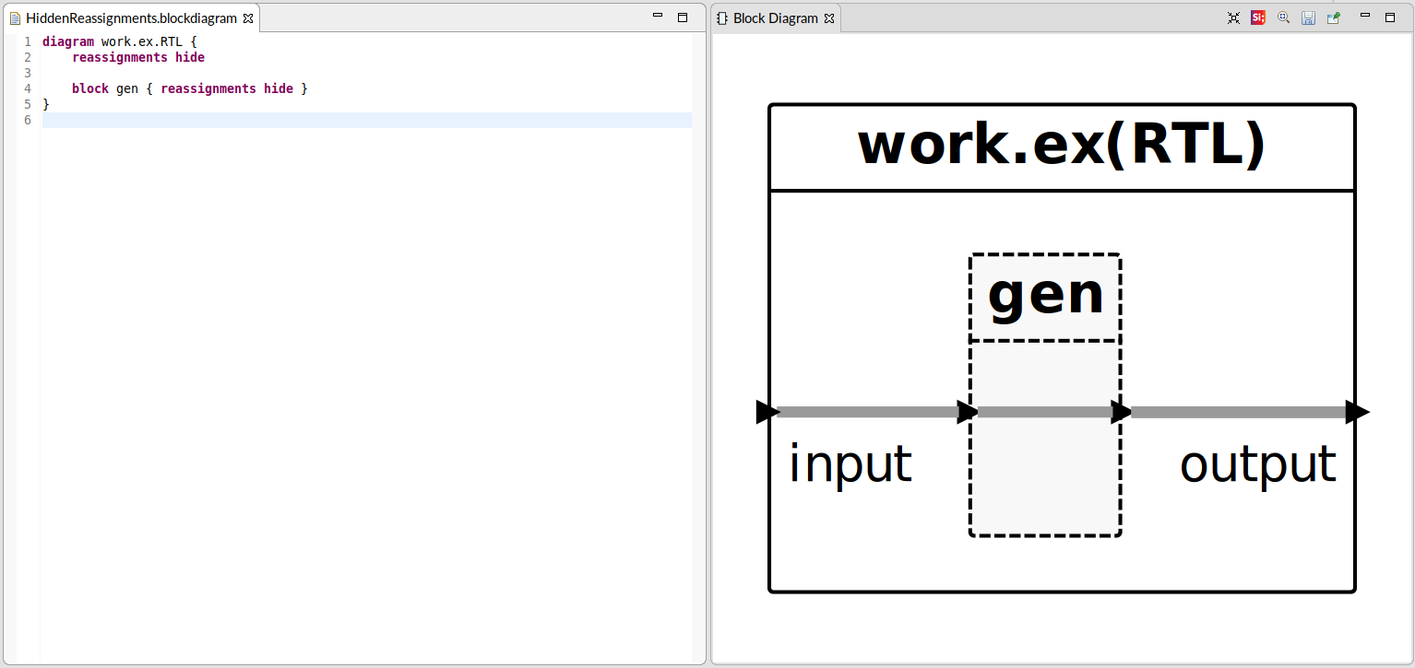Screen dimensions: 1415x668
Task: Click line number 1 in the gutter
Action: pyautogui.click(x=28, y=41)
